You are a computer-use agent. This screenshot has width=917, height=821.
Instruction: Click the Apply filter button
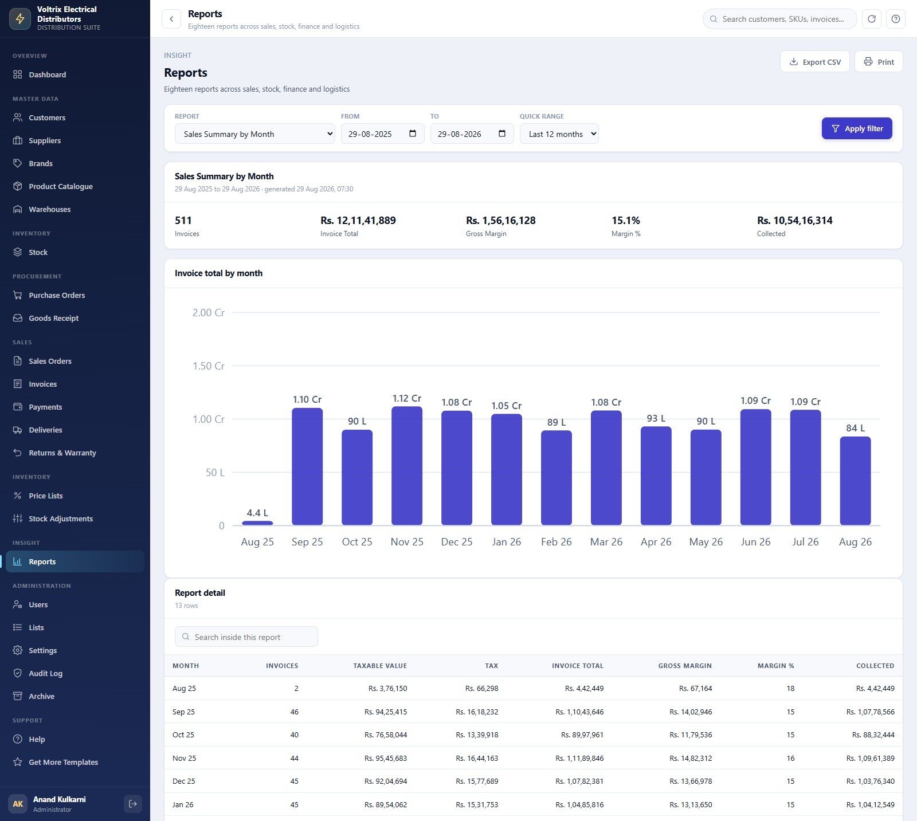coord(857,128)
